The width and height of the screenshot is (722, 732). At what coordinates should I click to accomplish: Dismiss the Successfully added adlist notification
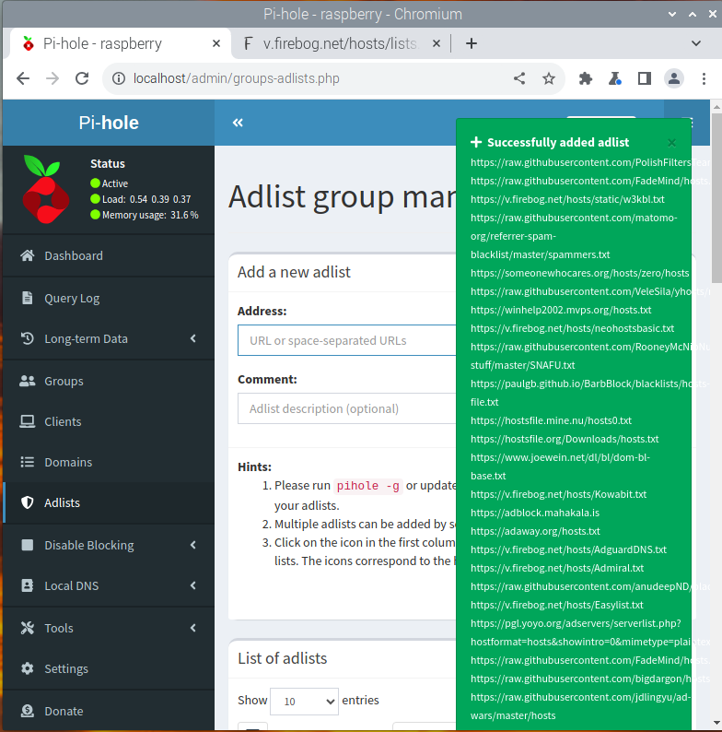tap(671, 143)
